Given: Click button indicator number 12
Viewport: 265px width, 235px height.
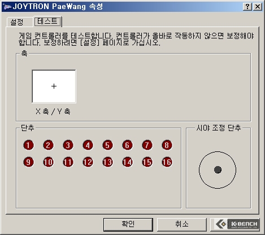Looking at the screenshot, I should (x=88, y=162).
